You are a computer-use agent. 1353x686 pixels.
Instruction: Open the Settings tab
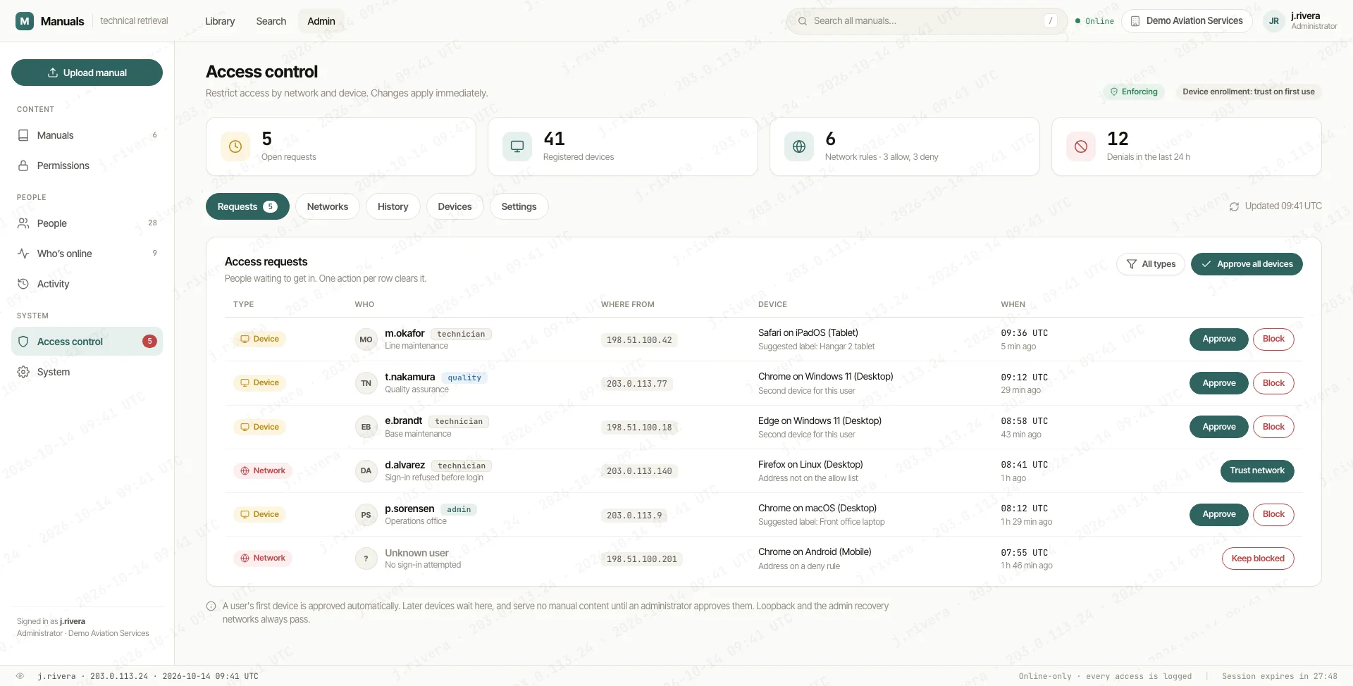coord(519,206)
